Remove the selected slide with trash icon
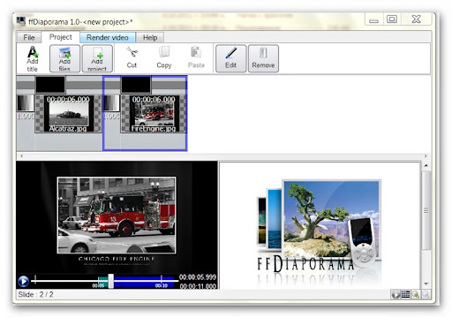The width and height of the screenshot is (452, 318). [x=263, y=58]
